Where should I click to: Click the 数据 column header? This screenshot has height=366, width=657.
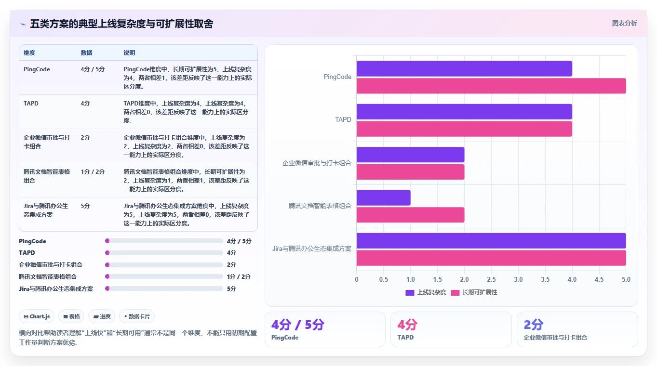point(87,52)
